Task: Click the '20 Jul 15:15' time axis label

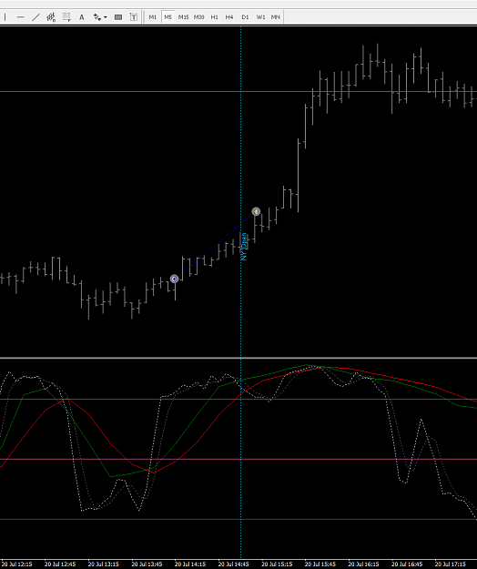Action: [x=277, y=564]
